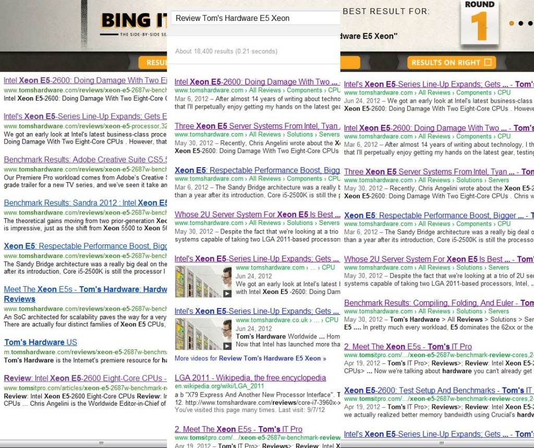Open right-panel 'Intel Xeon E5-2600: Doing Damage' link

tap(439, 128)
